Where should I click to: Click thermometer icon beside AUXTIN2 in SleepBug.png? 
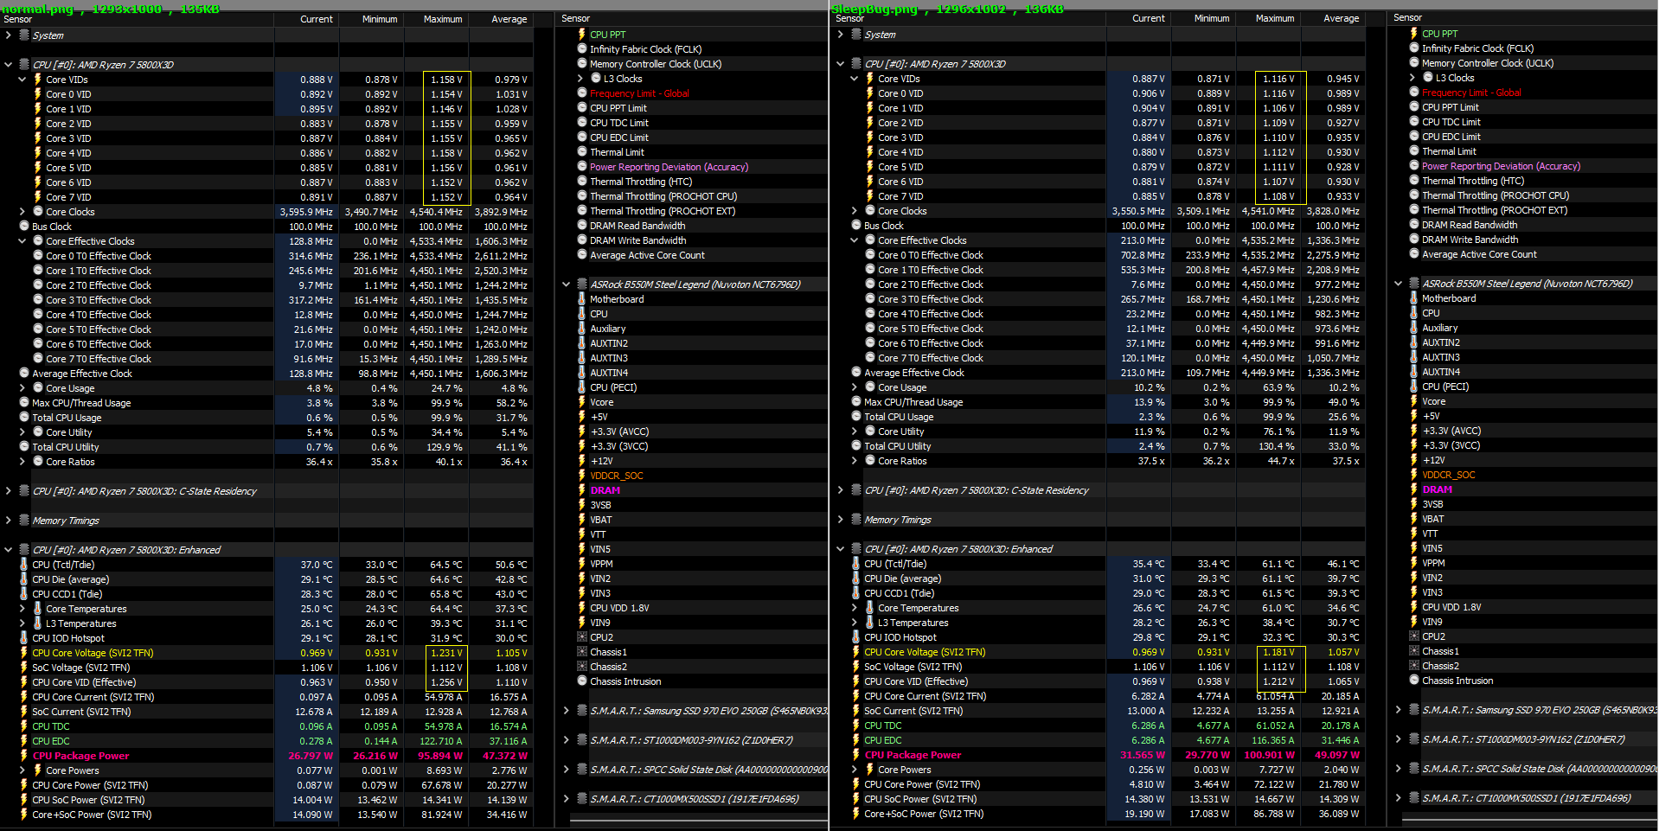click(x=1414, y=342)
